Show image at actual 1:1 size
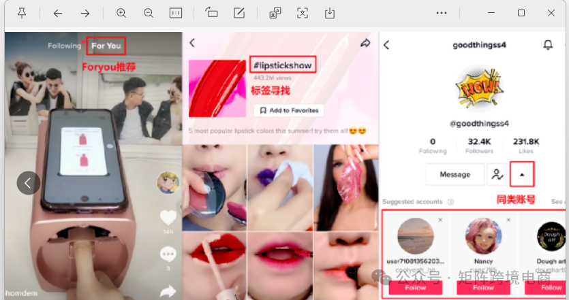 (x=176, y=13)
